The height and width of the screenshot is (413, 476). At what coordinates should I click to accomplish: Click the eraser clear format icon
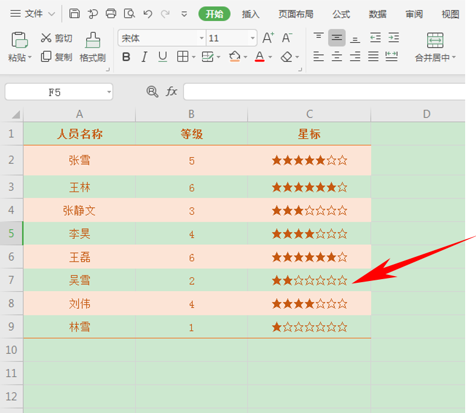287,57
